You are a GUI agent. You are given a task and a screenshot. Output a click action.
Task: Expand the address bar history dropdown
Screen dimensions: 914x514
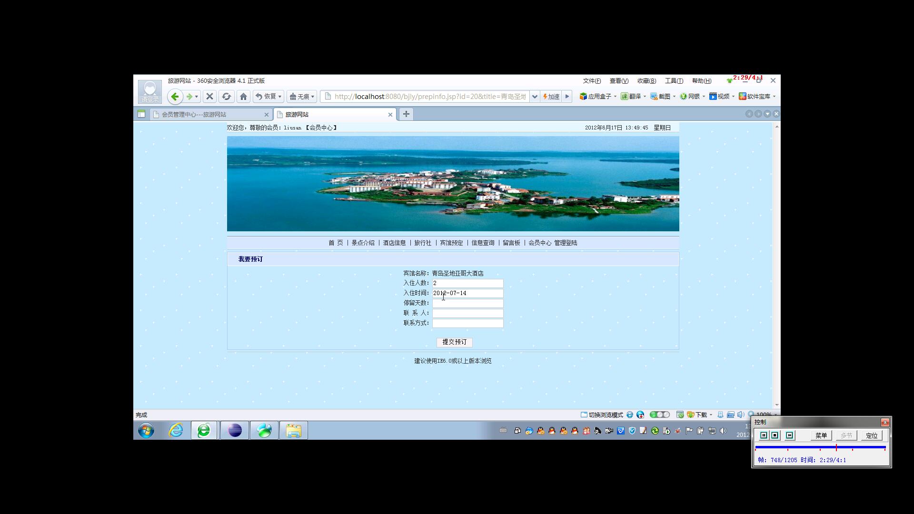coord(535,97)
